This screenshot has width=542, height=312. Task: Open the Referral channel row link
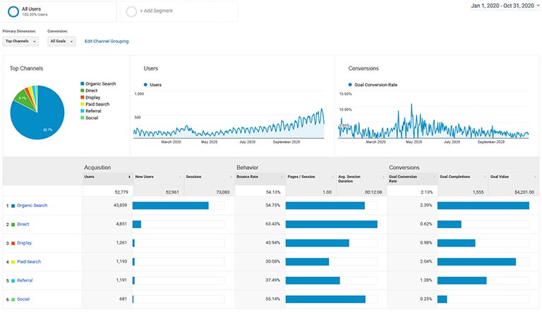point(25,280)
